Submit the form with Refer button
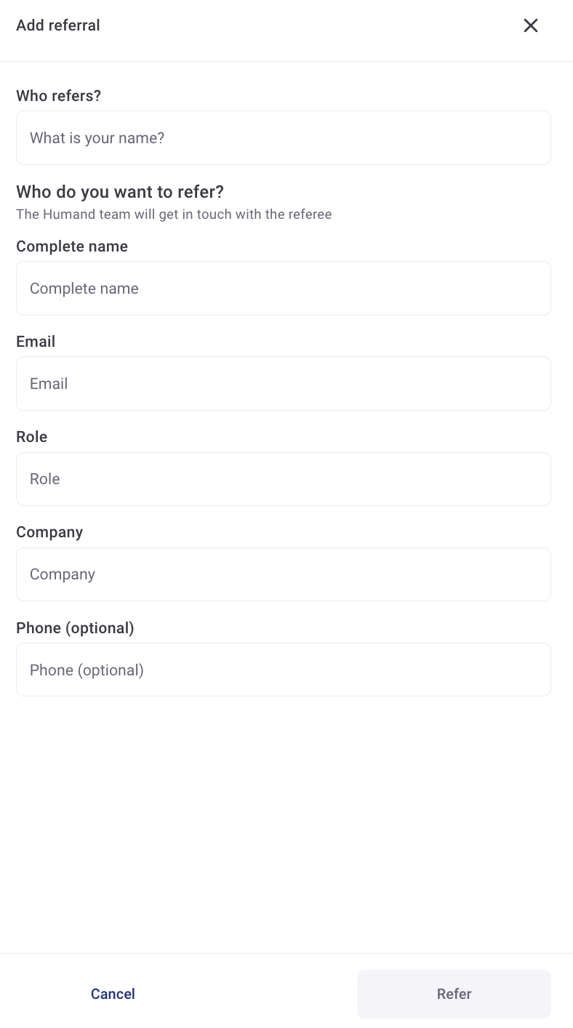 pos(454,994)
